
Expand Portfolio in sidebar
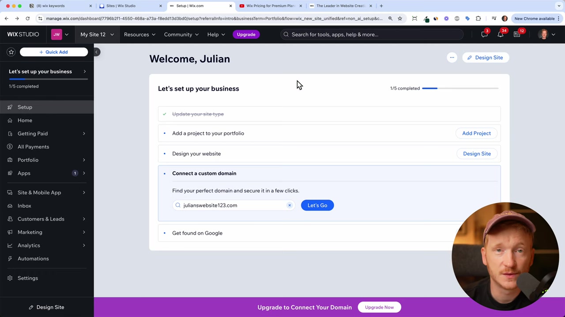84,160
